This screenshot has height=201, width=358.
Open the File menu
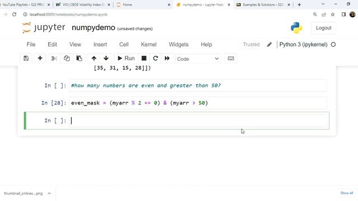(31, 45)
